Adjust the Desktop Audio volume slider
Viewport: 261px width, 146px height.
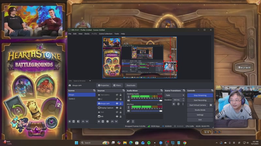click(x=146, y=101)
